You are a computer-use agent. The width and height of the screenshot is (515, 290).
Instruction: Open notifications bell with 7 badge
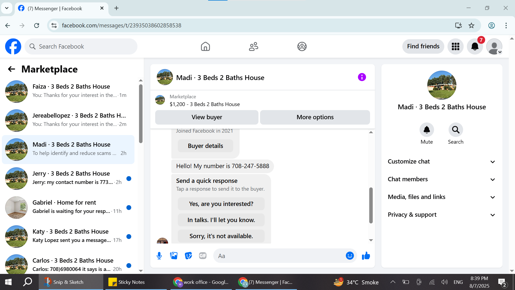tap(475, 46)
